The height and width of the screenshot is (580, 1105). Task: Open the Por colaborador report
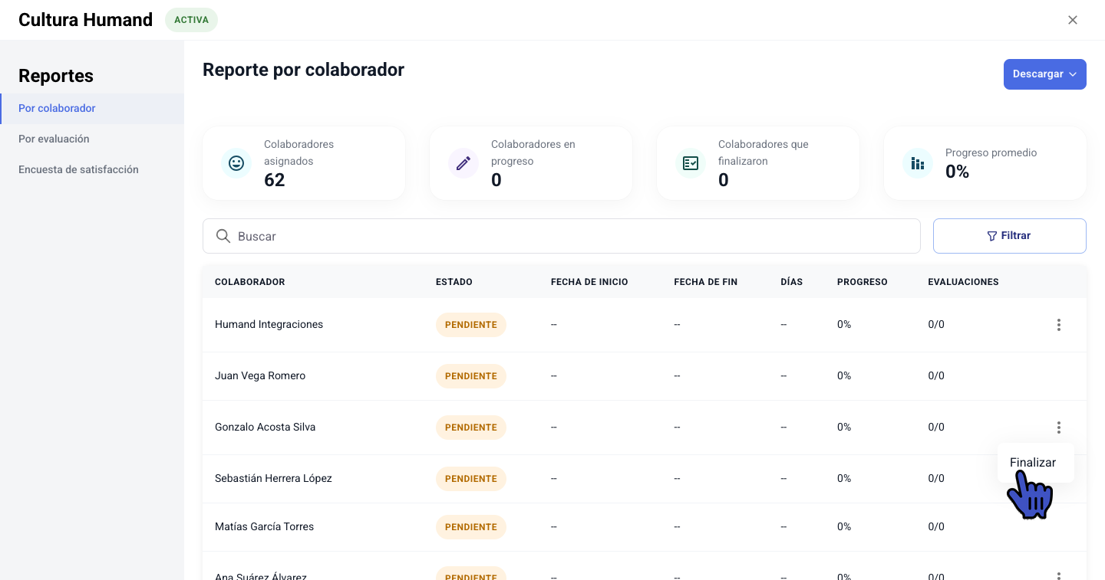(92, 108)
